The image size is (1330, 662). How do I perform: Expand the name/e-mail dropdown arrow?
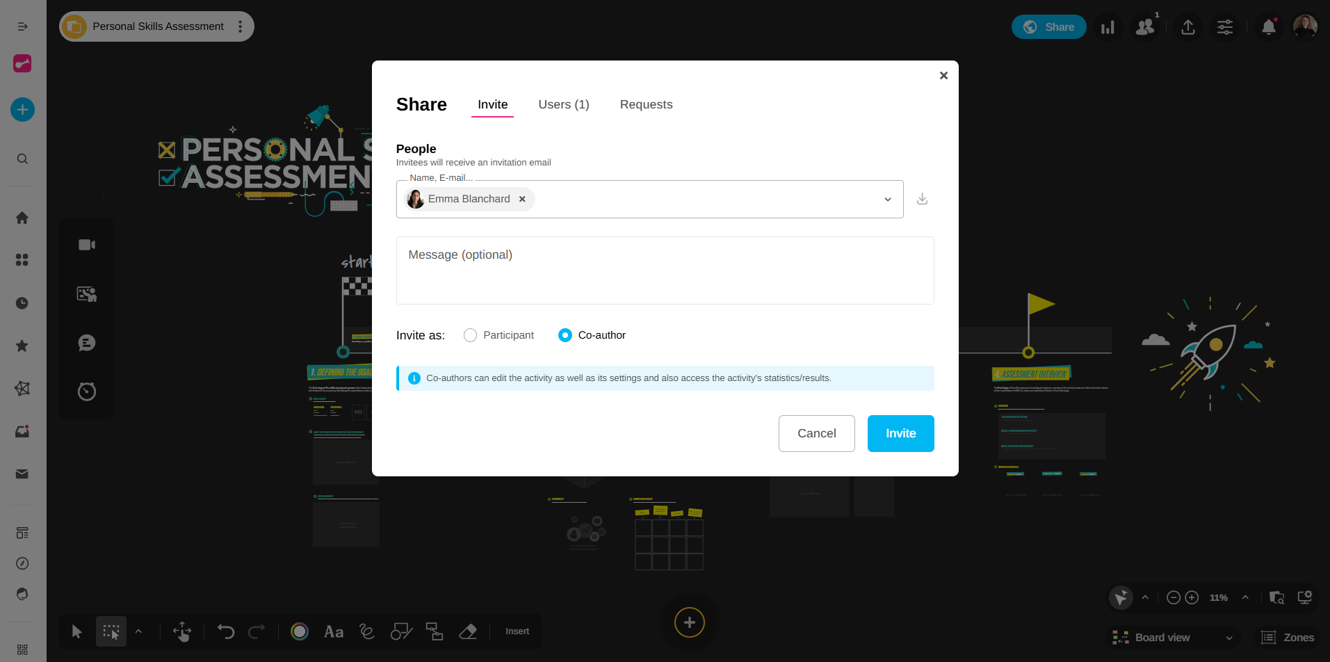888,200
